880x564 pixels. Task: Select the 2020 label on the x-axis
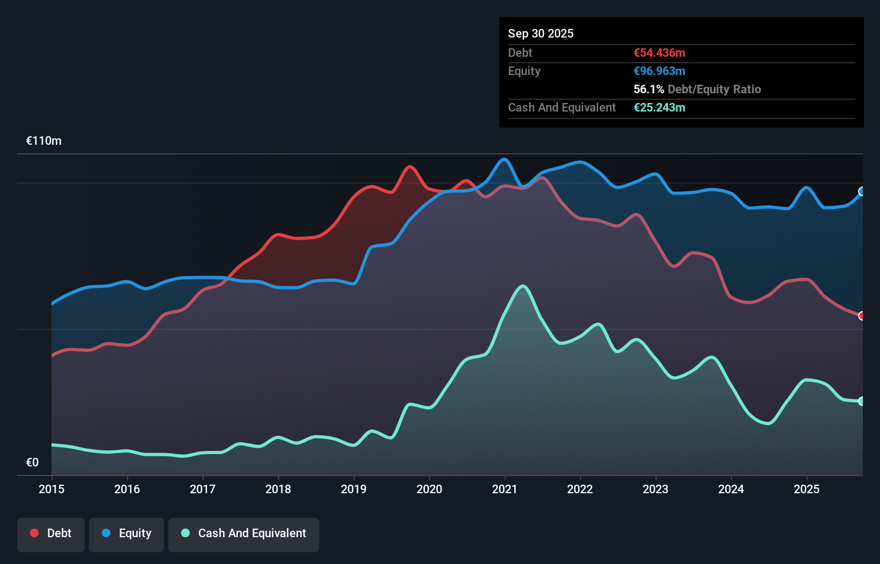coord(429,489)
